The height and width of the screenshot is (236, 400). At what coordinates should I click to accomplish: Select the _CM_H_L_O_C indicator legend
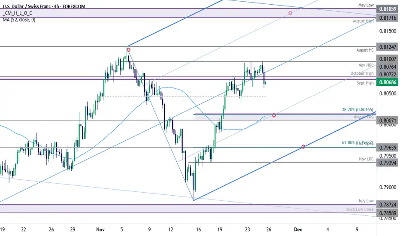point(16,13)
